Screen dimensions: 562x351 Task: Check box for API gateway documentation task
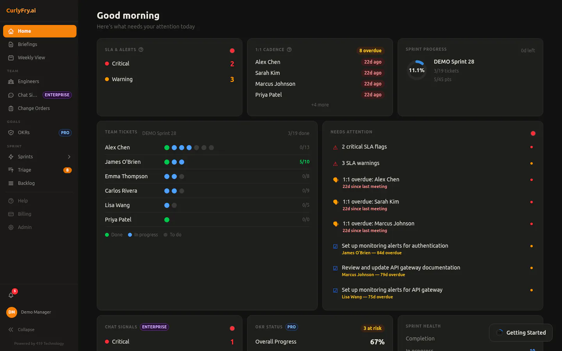pyautogui.click(x=335, y=268)
